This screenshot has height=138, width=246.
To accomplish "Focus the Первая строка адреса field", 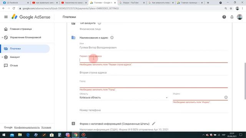I will tap(154, 60).
